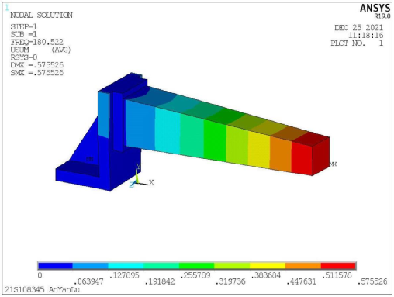Click the MX maximum displacement marker
The height and width of the screenshot is (297, 394).
coord(333,164)
